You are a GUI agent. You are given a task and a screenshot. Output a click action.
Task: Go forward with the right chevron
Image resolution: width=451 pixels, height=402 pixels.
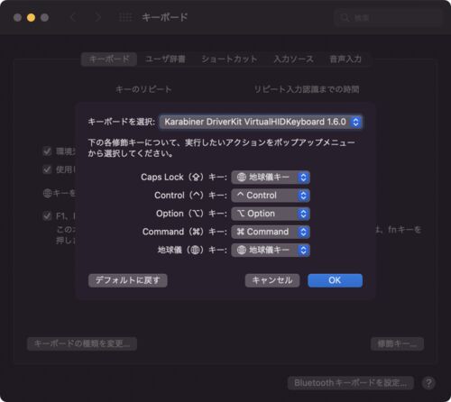pyautogui.click(x=97, y=17)
